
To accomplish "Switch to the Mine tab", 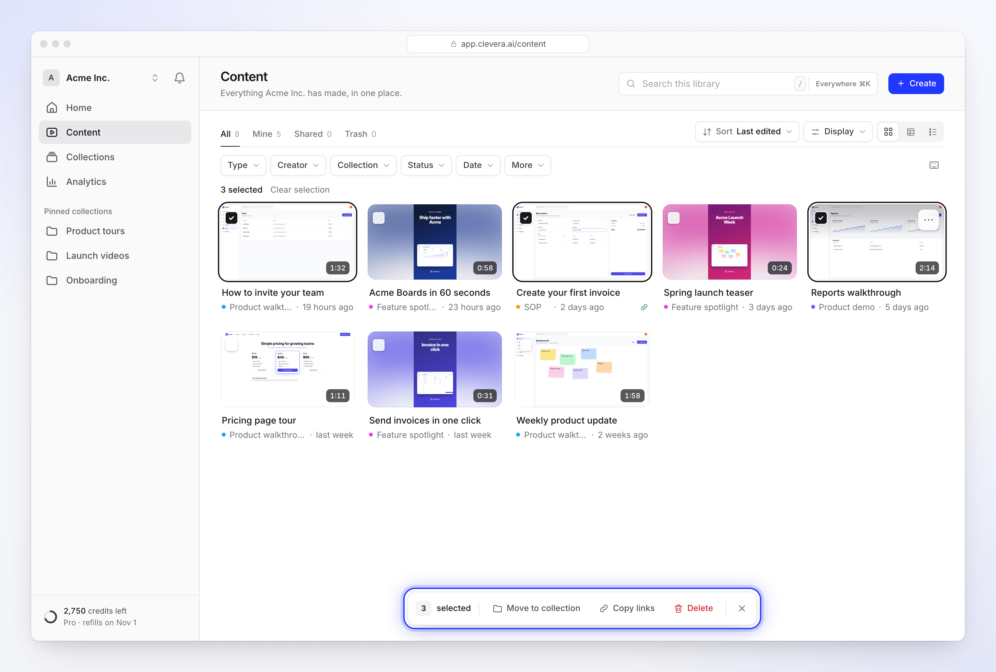I will [267, 134].
